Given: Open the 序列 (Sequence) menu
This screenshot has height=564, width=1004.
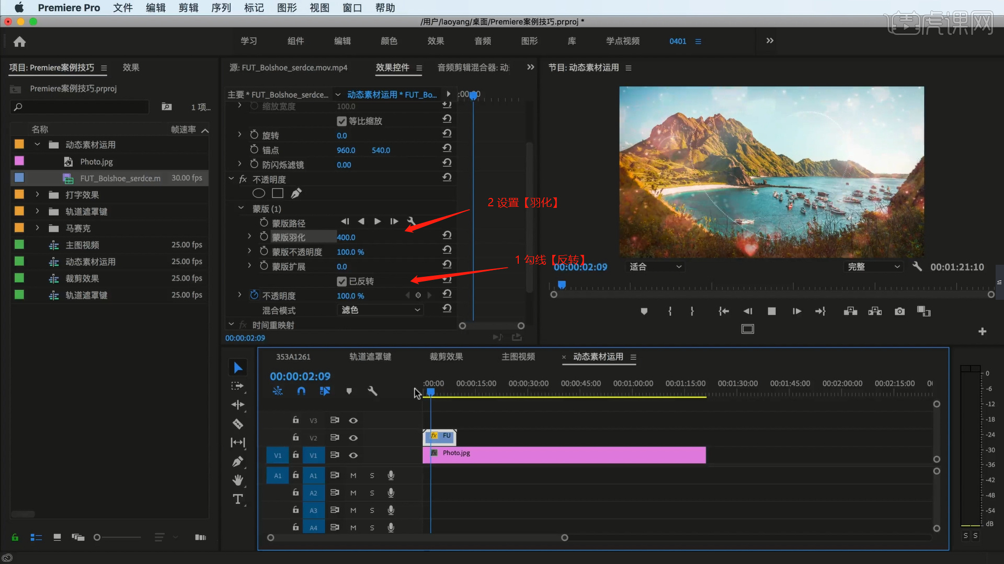Looking at the screenshot, I should [221, 8].
